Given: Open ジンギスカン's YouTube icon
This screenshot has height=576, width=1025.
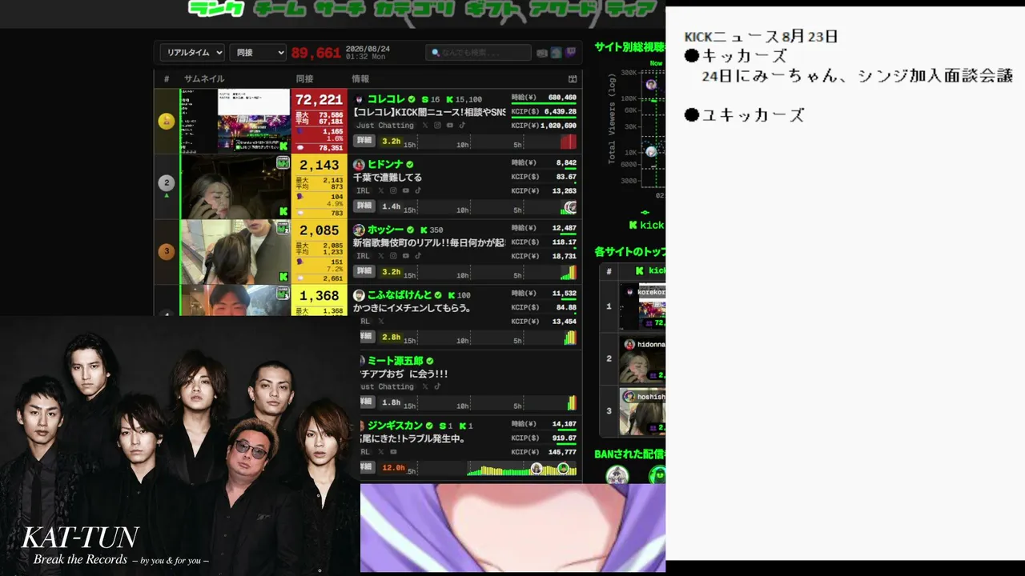Looking at the screenshot, I should 393,453.
